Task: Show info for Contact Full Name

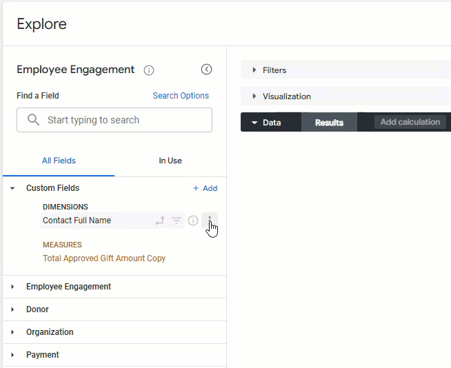Action: click(x=193, y=221)
